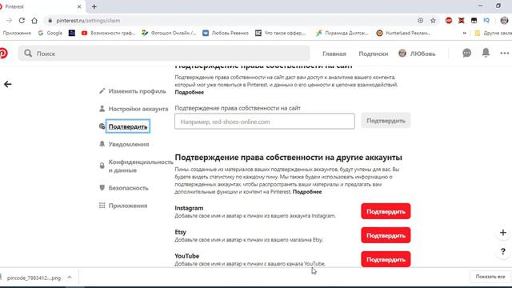Screen dimensions: 512x288
Task: Select "Подтвердить" in settings sidebar
Action: point(128,126)
